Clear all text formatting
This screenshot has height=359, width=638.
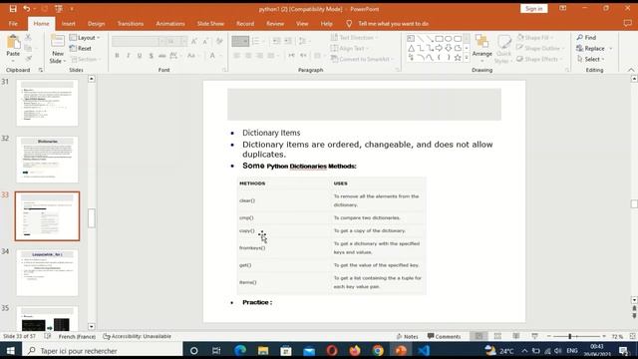click(x=219, y=41)
